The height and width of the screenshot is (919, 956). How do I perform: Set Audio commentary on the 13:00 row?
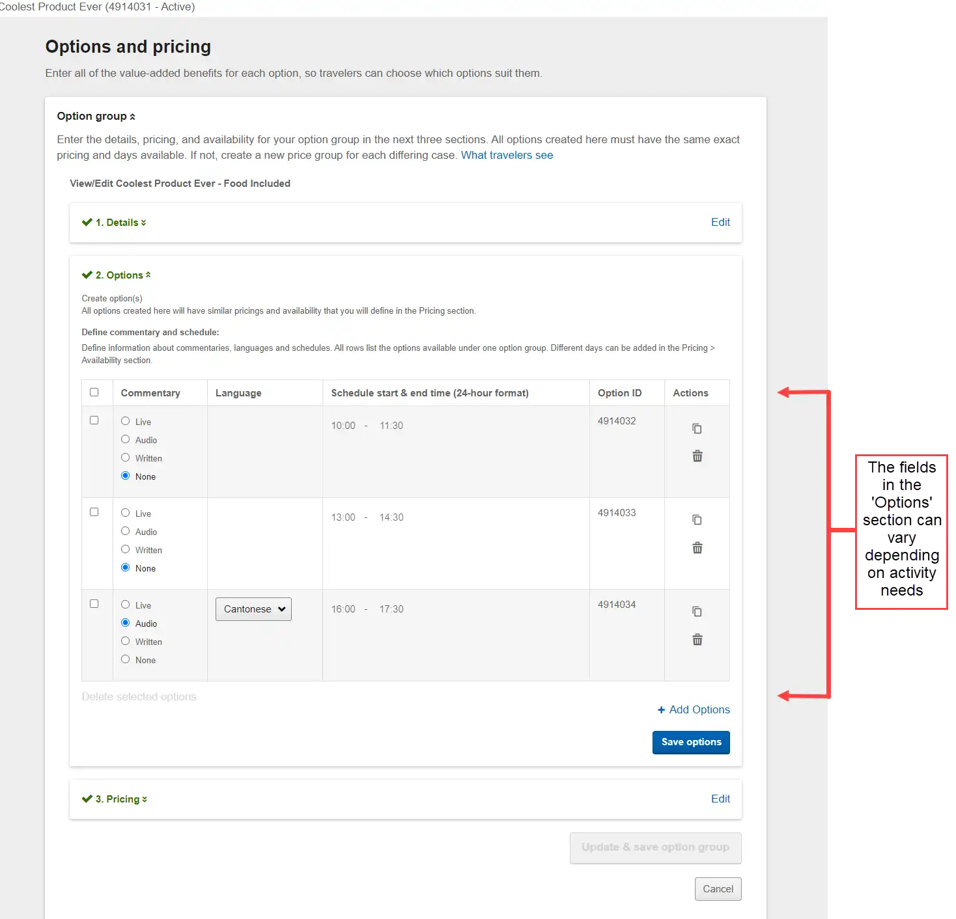pos(125,531)
